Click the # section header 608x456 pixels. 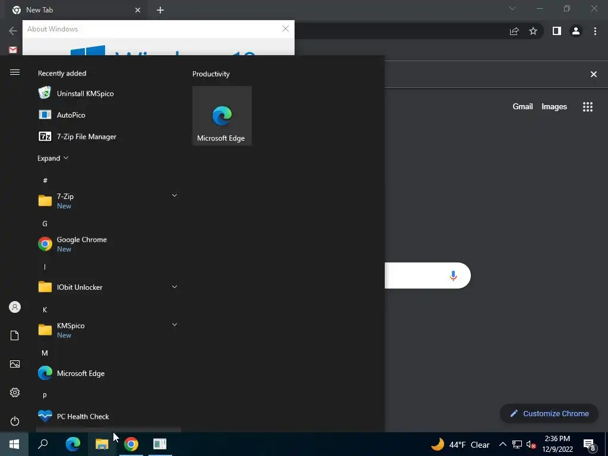[45, 180]
